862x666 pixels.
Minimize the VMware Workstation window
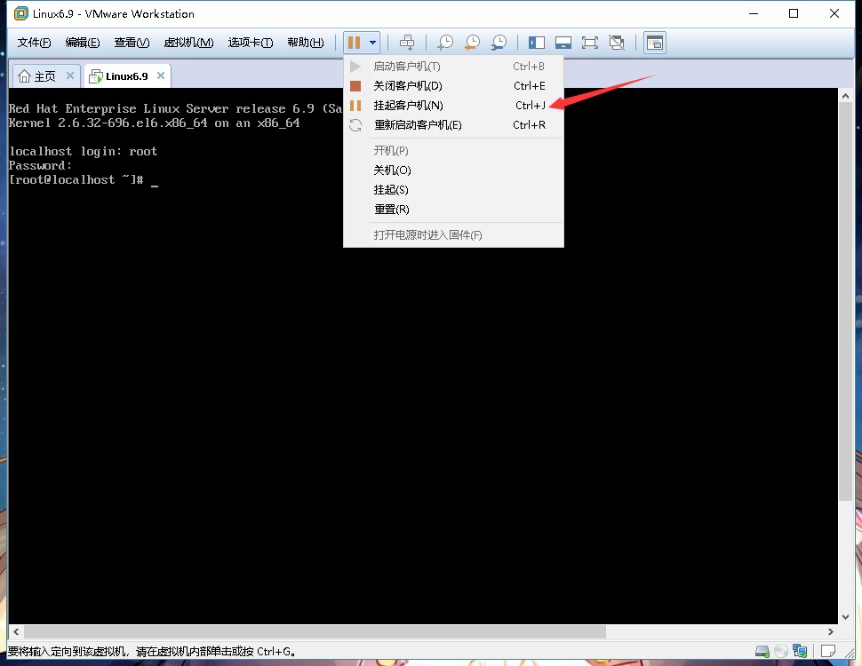pos(754,13)
